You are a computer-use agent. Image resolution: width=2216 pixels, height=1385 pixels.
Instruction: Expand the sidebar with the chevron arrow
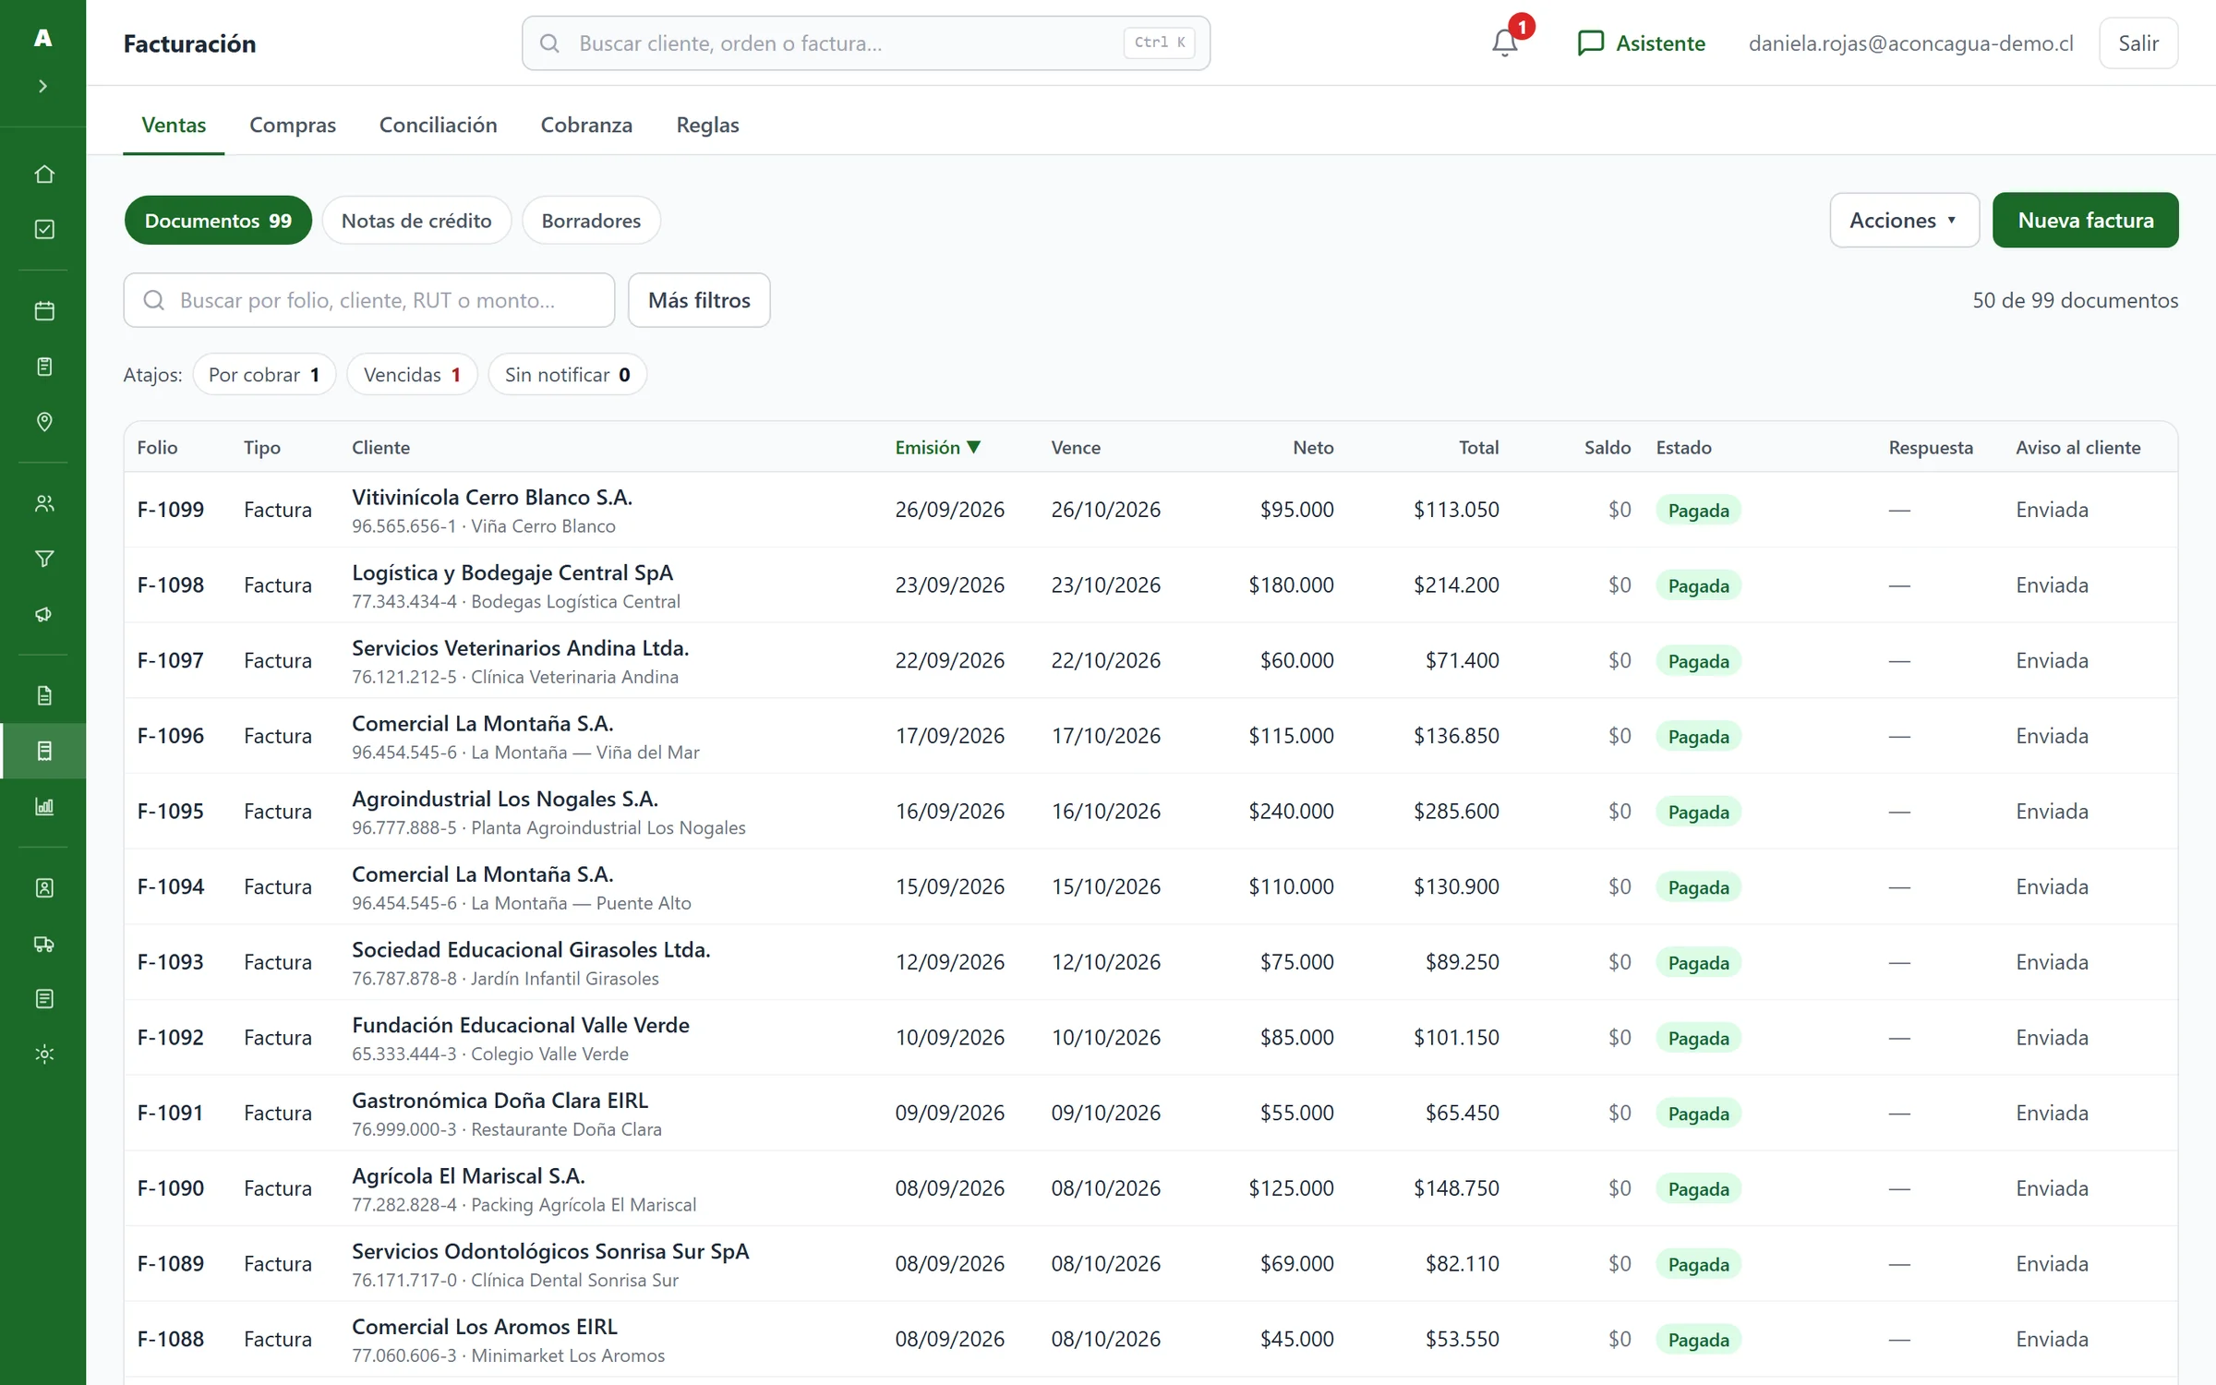pyautogui.click(x=42, y=86)
